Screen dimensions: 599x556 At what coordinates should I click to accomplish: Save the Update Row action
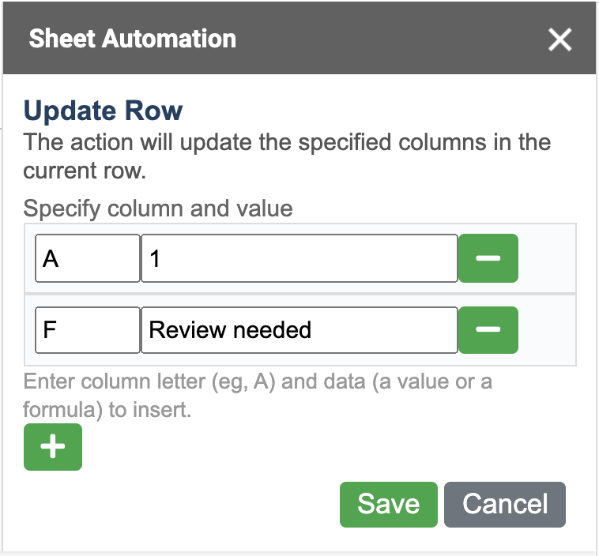(x=388, y=504)
